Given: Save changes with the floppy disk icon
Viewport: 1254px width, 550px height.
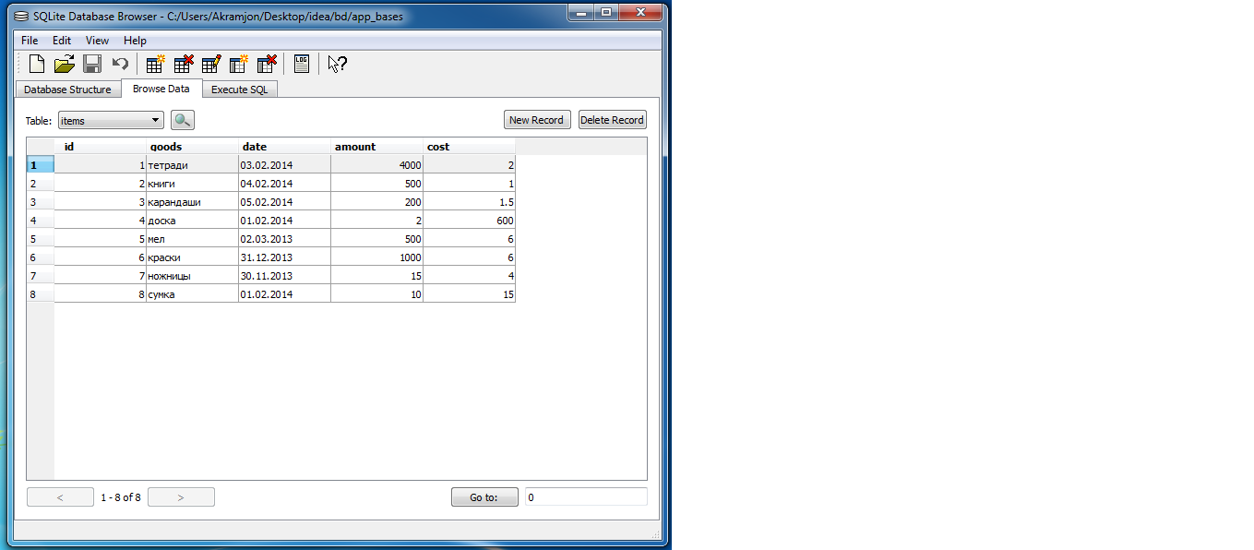Looking at the screenshot, I should coord(92,64).
